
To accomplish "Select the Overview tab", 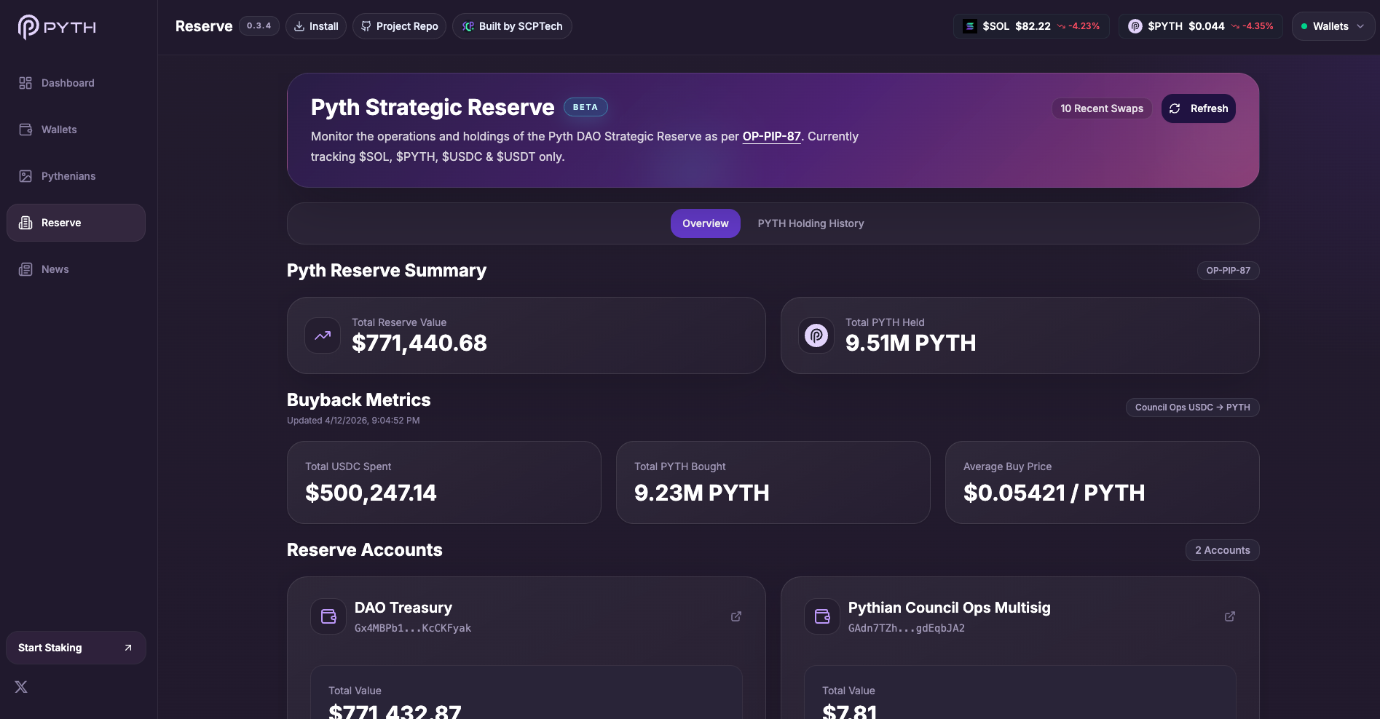I will [705, 223].
